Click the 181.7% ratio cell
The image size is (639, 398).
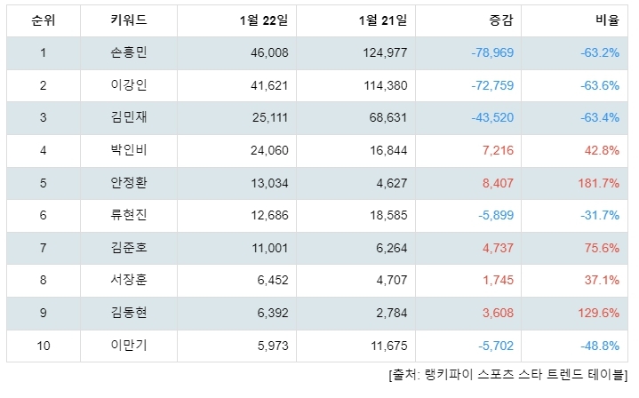(x=599, y=183)
